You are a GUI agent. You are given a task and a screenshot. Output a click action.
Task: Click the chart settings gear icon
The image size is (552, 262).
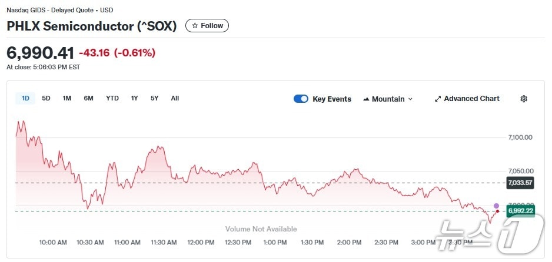coord(524,99)
